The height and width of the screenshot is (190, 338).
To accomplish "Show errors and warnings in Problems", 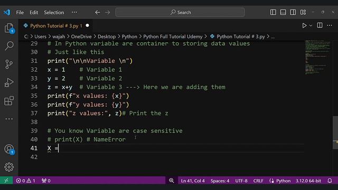I will 25,180.
